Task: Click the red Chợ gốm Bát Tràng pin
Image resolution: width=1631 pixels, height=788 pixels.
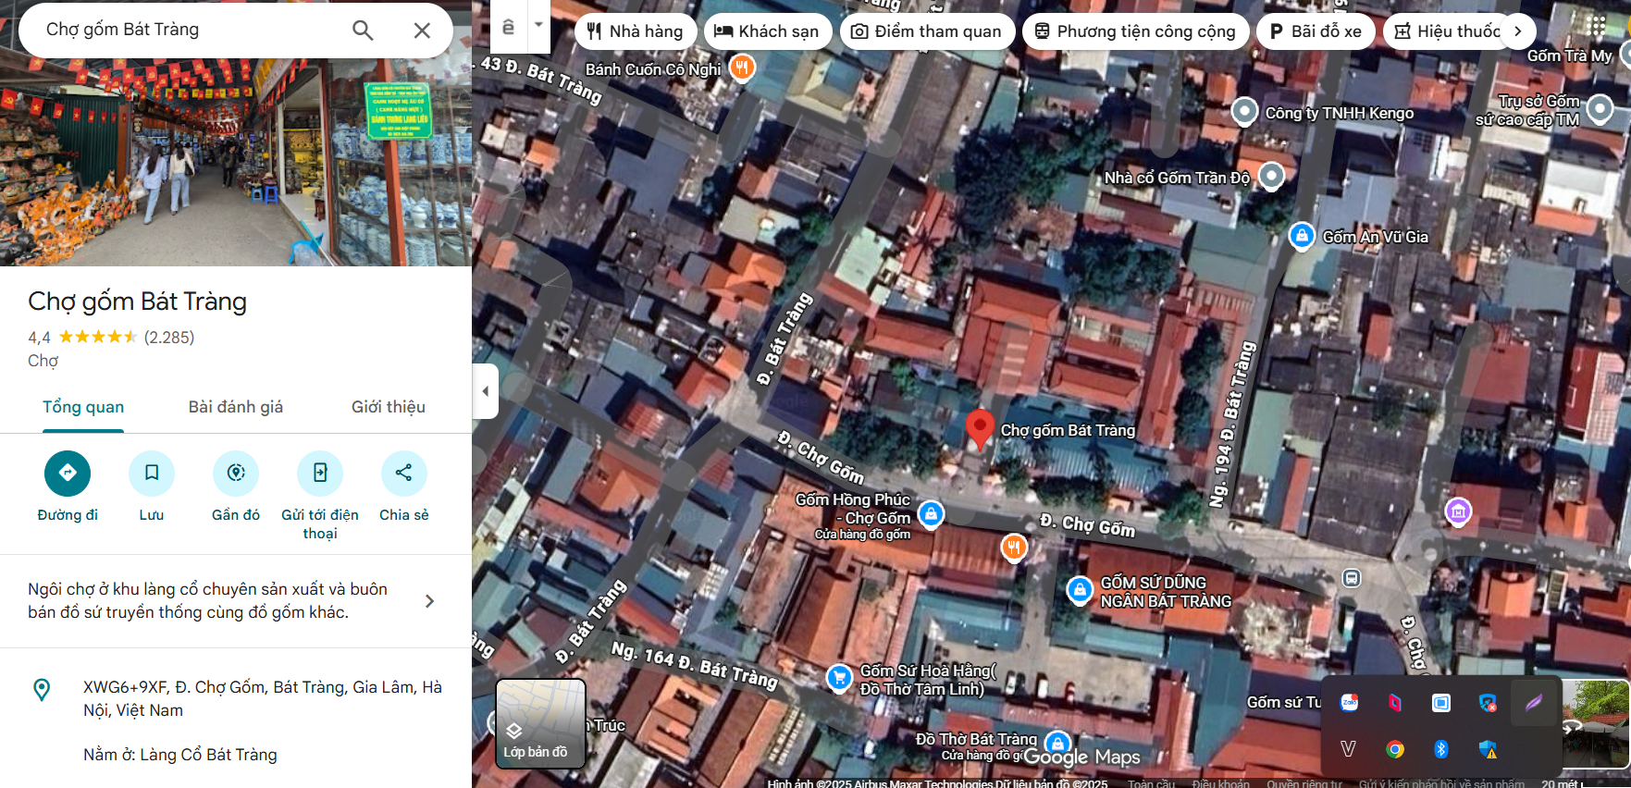Action: [x=980, y=429]
